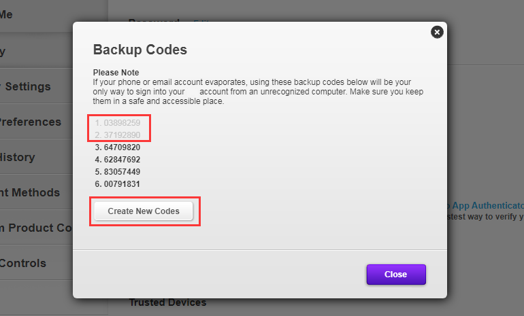Click the "Please Note" label

(116, 72)
